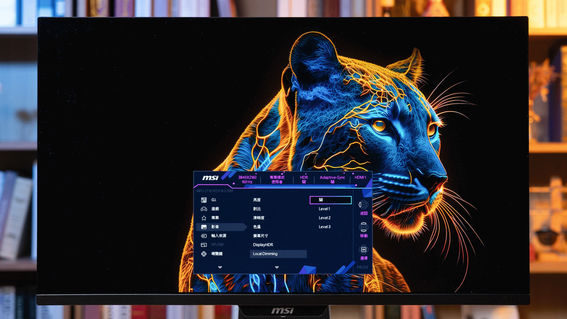Open the star 專業 menu icon
The height and width of the screenshot is (319, 567).
point(204,218)
